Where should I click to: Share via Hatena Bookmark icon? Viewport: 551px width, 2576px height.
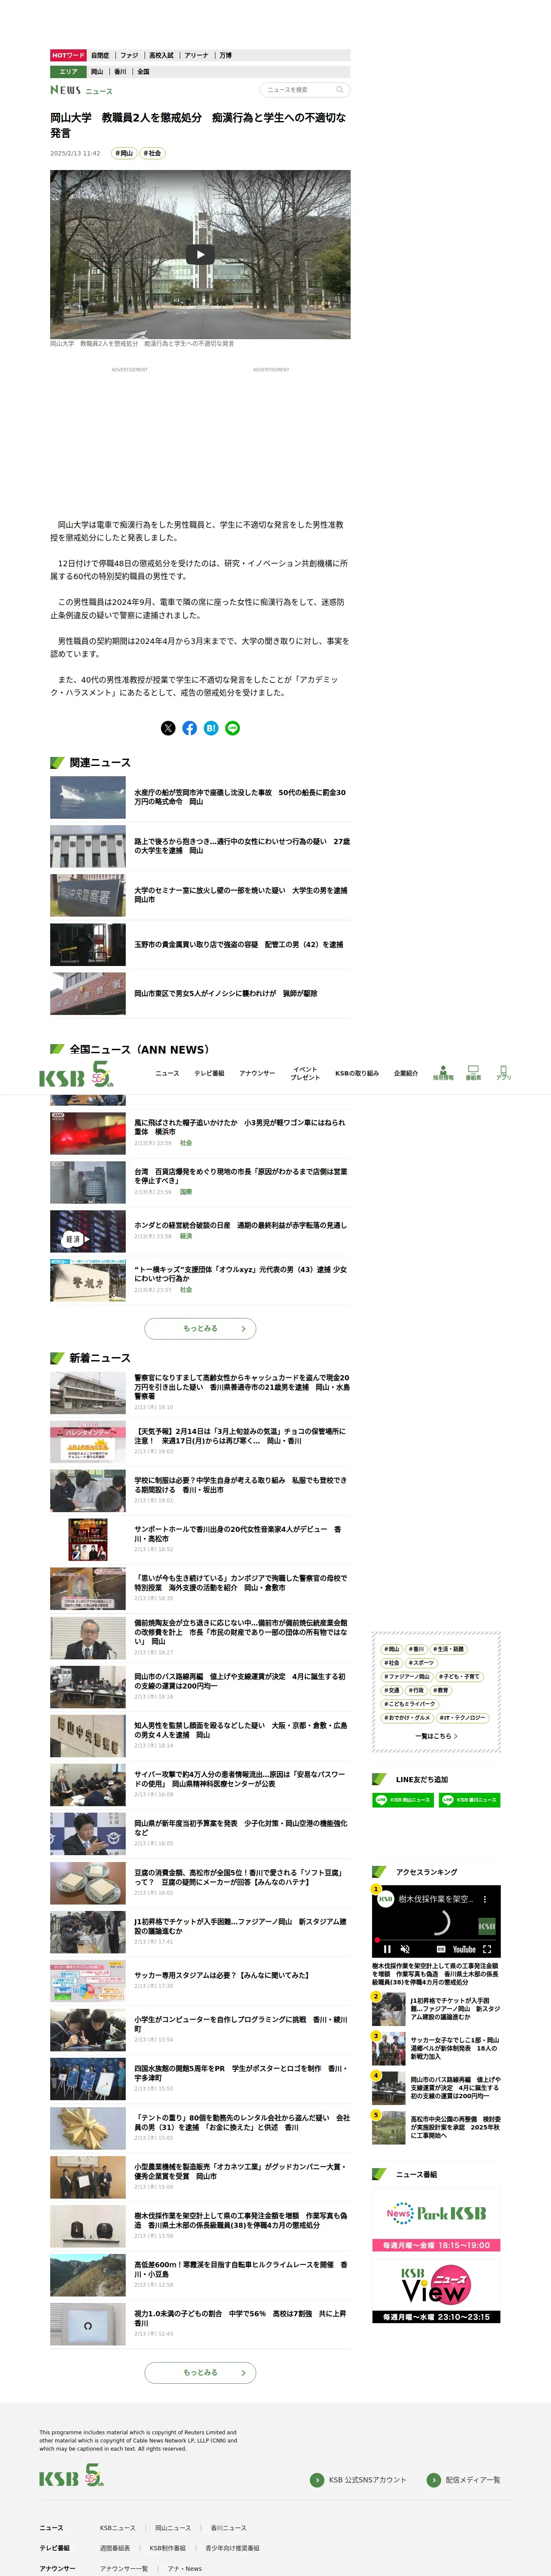click(x=211, y=728)
